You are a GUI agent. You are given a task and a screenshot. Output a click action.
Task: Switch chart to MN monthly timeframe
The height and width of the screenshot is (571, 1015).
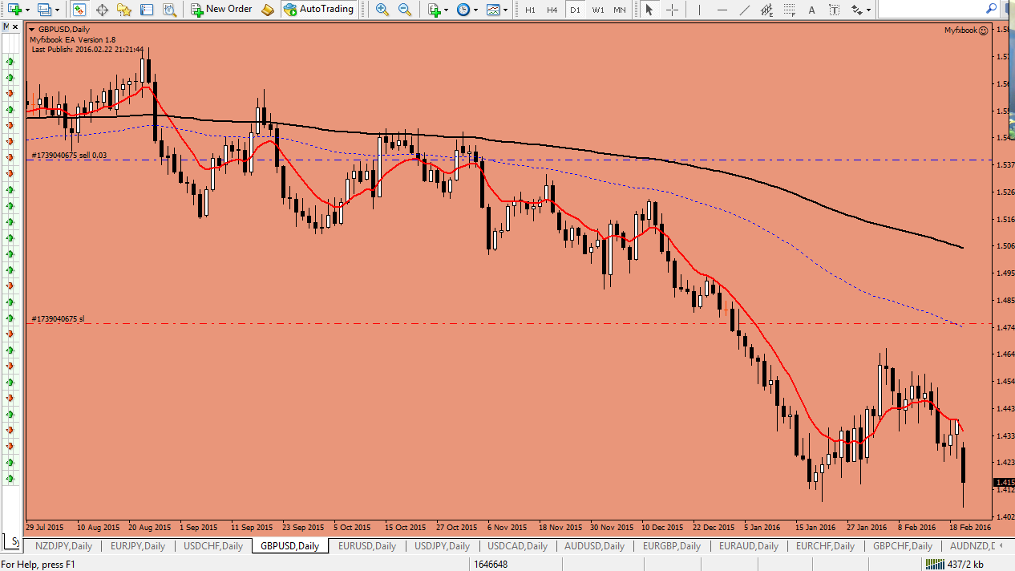(620, 10)
